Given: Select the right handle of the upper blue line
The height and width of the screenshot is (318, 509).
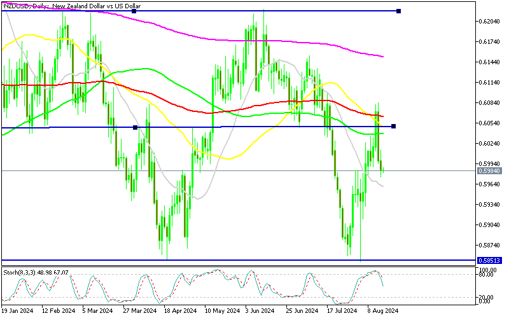Looking at the screenshot, I should (399, 11).
